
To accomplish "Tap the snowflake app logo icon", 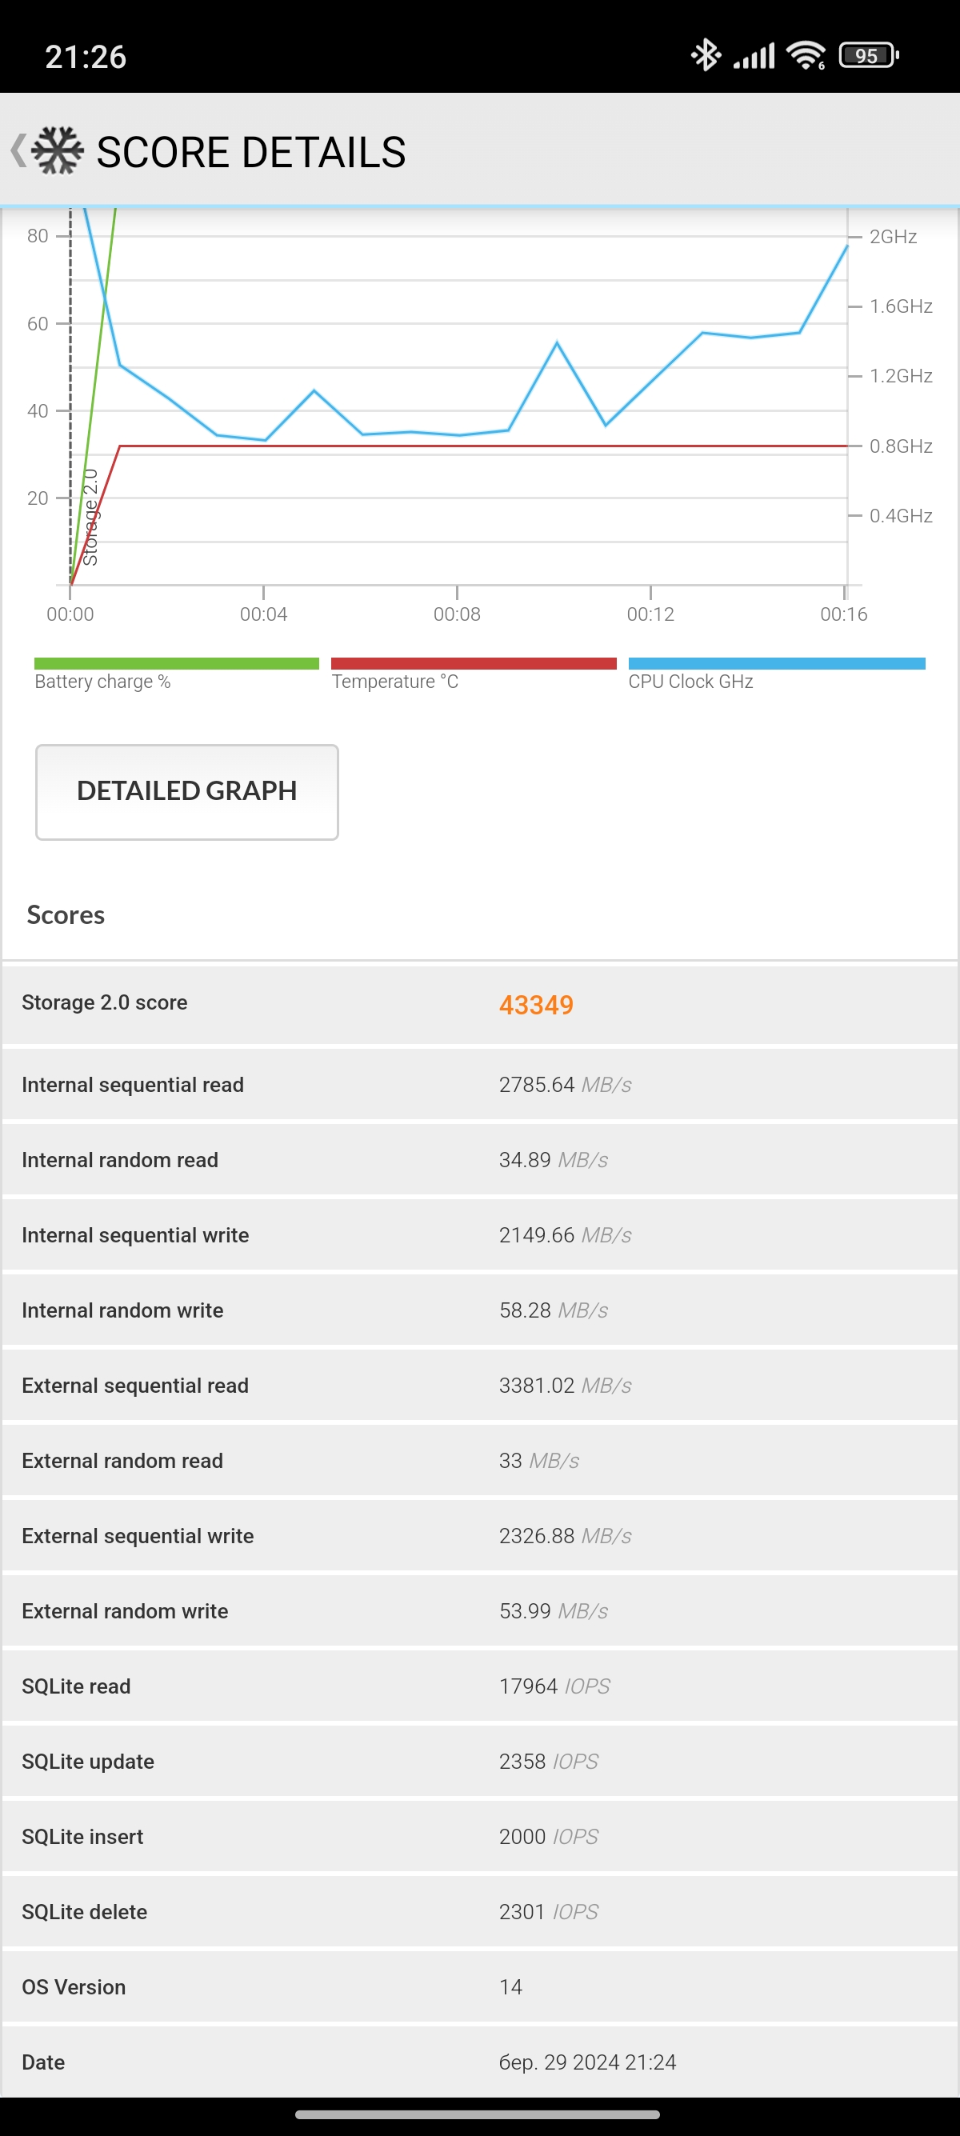I will 58,151.
